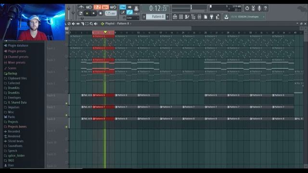Toggle wait for input to start playing
The image size is (308, 173).
[x=89, y=7]
